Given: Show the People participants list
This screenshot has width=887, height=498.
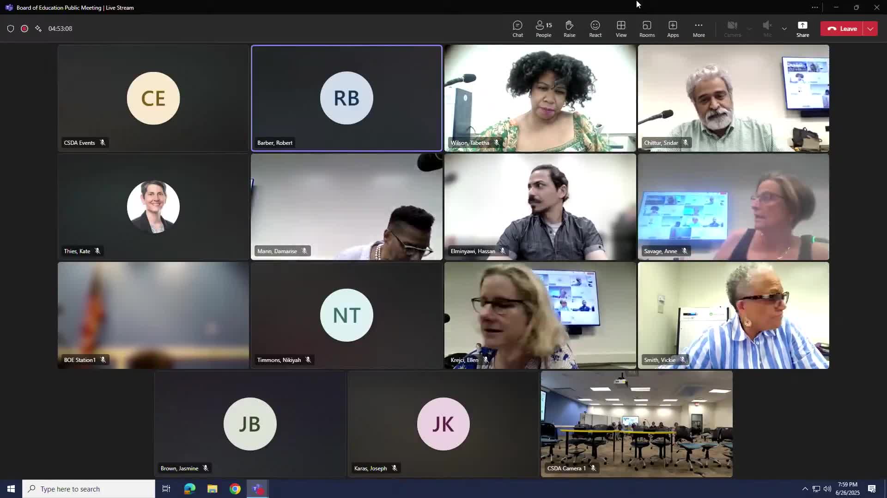Looking at the screenshot, I should pos(543,29).
